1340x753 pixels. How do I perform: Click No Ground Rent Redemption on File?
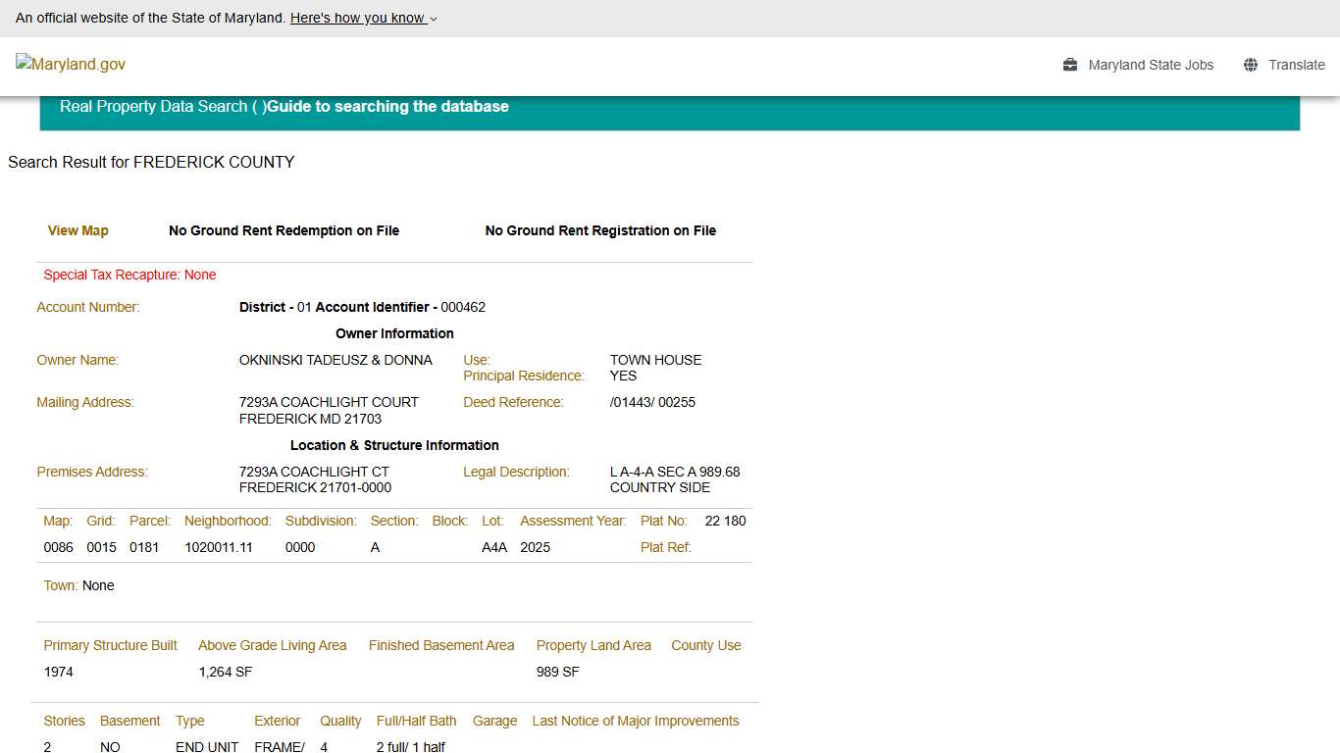[x=283, y=230]
